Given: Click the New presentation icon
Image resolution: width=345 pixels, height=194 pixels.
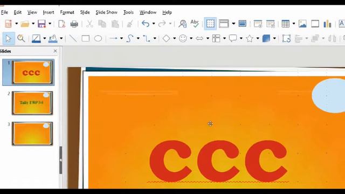Looking at the screenshot, I should 9,24.
